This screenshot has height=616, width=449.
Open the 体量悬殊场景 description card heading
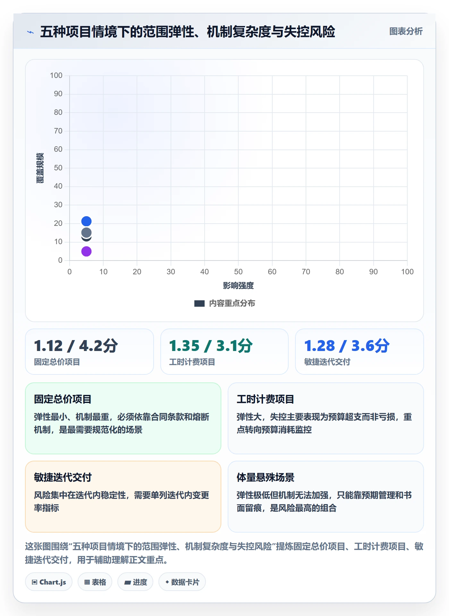pos(266,477)
